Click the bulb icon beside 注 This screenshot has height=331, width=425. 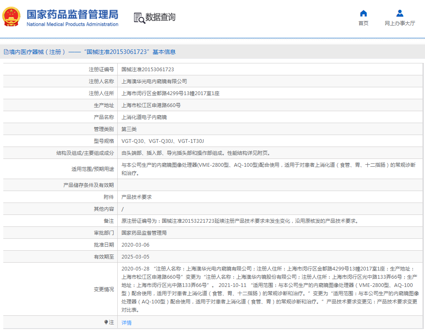coord(106,322)
